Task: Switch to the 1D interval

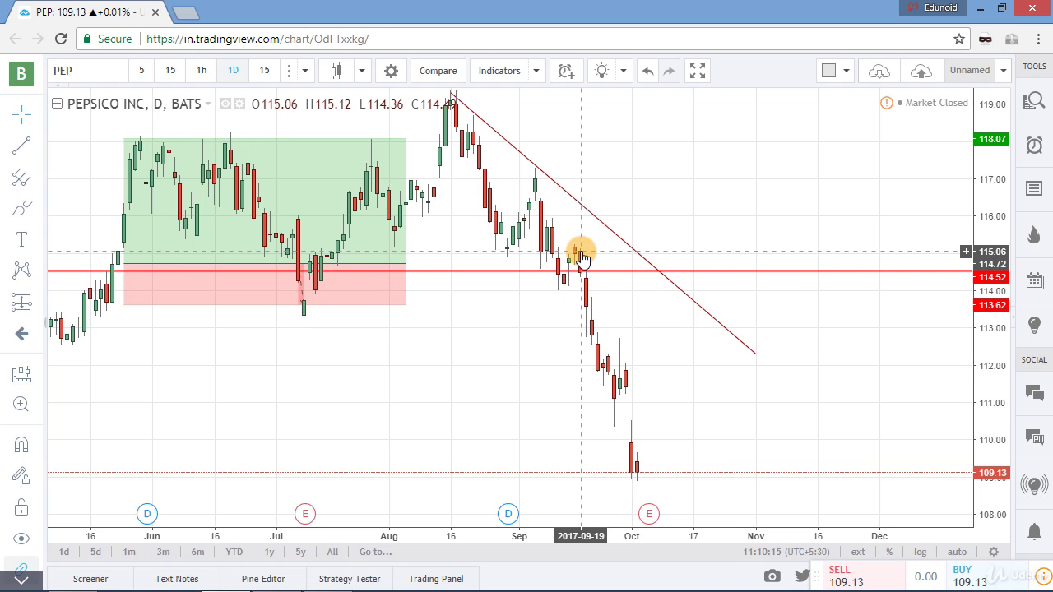Action: point(233,71)
